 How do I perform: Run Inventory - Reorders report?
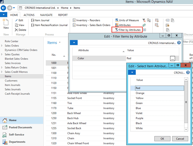click(x=87, y=21)
